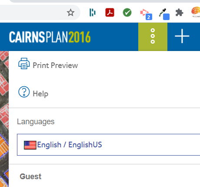Click the Guest user label

point(30,177)
